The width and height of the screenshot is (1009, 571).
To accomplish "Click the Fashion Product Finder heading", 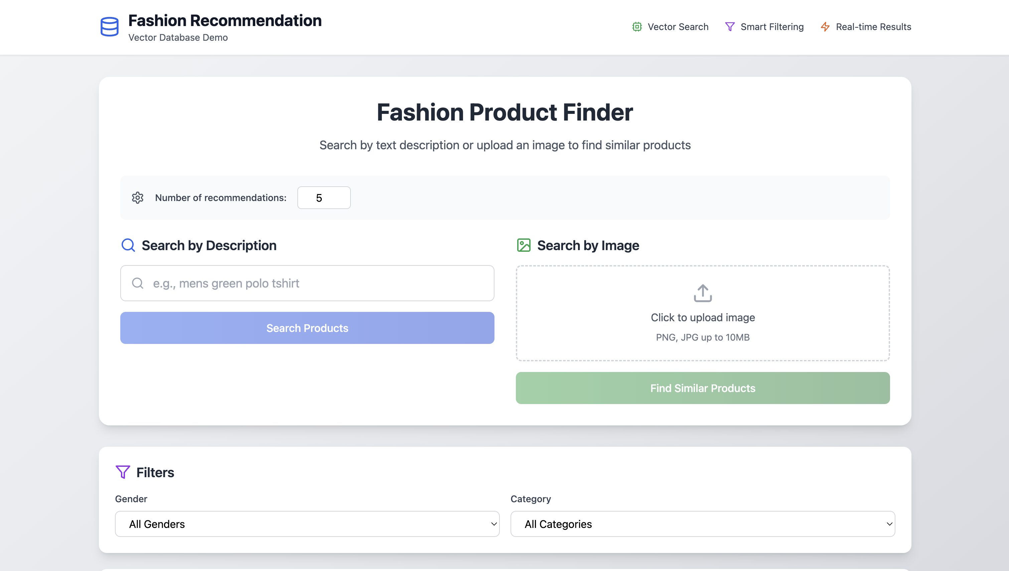I will (x=505, y=112).
